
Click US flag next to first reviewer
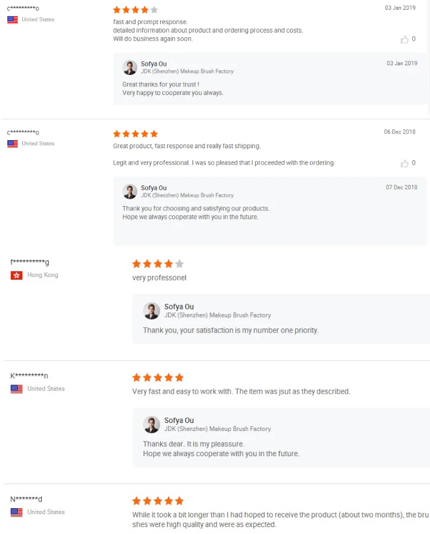point(13,19)
